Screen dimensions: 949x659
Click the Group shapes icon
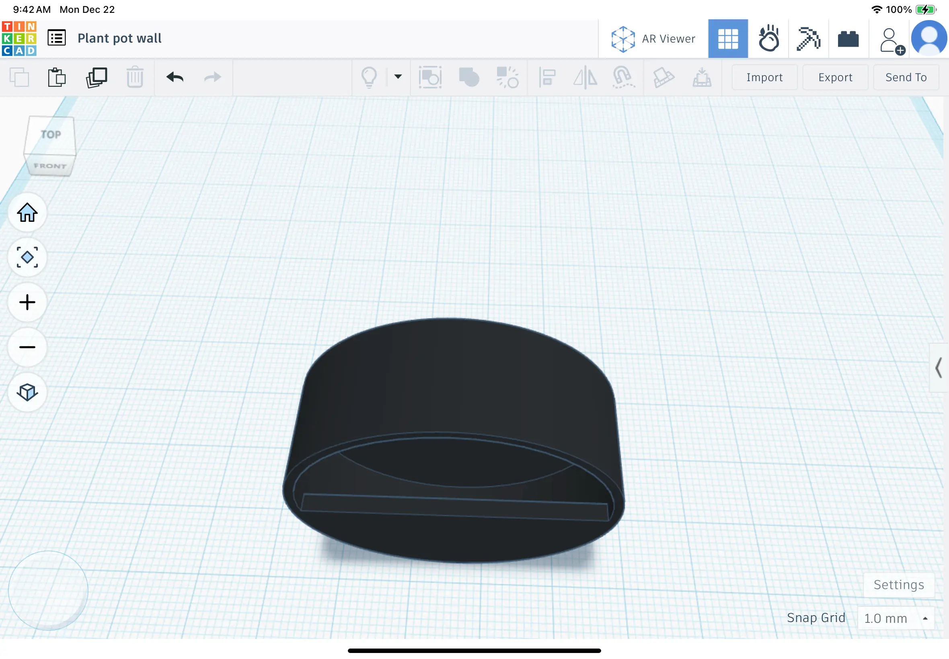click(430, 77)
